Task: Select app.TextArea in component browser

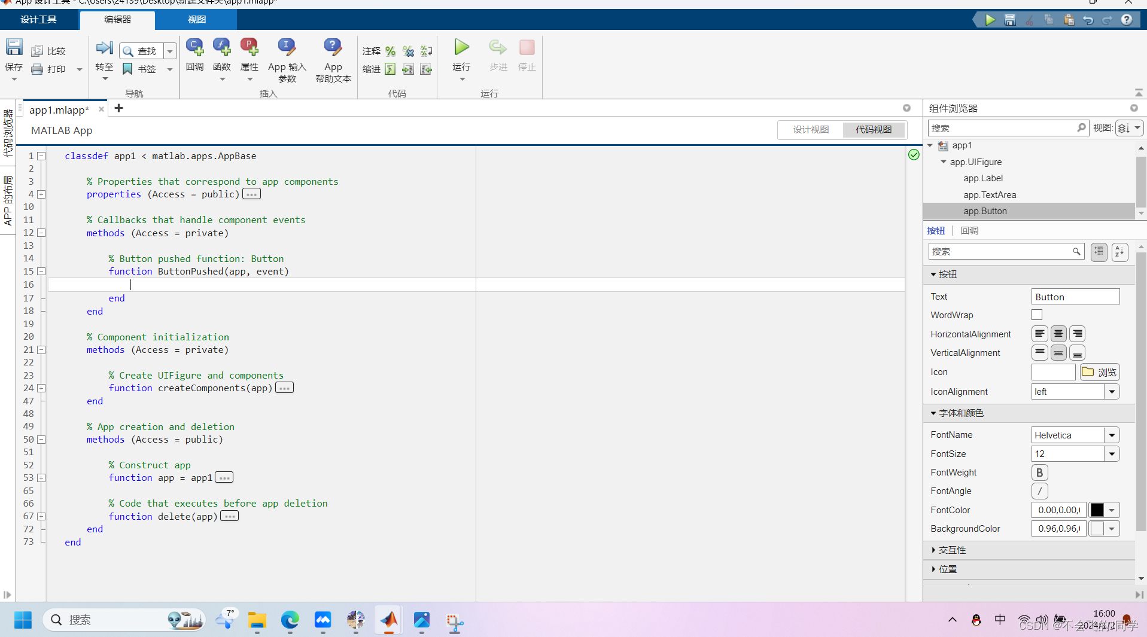Action: click(x=990, y=195)
